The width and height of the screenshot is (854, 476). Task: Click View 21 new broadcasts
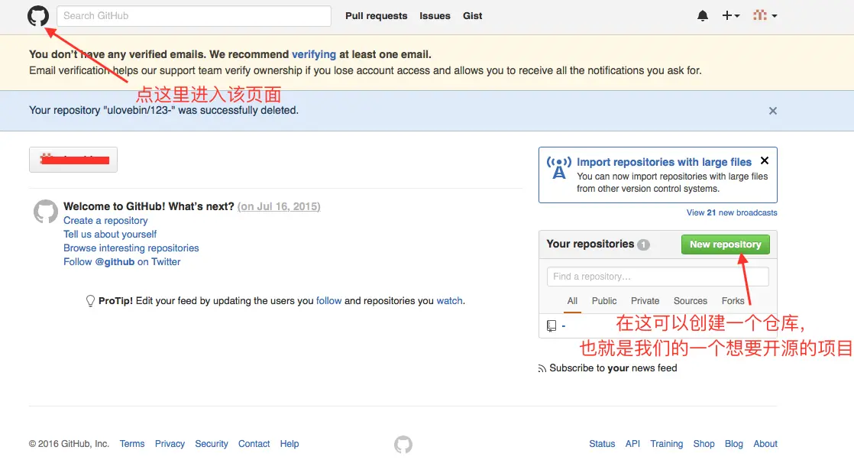coord(732,212)
